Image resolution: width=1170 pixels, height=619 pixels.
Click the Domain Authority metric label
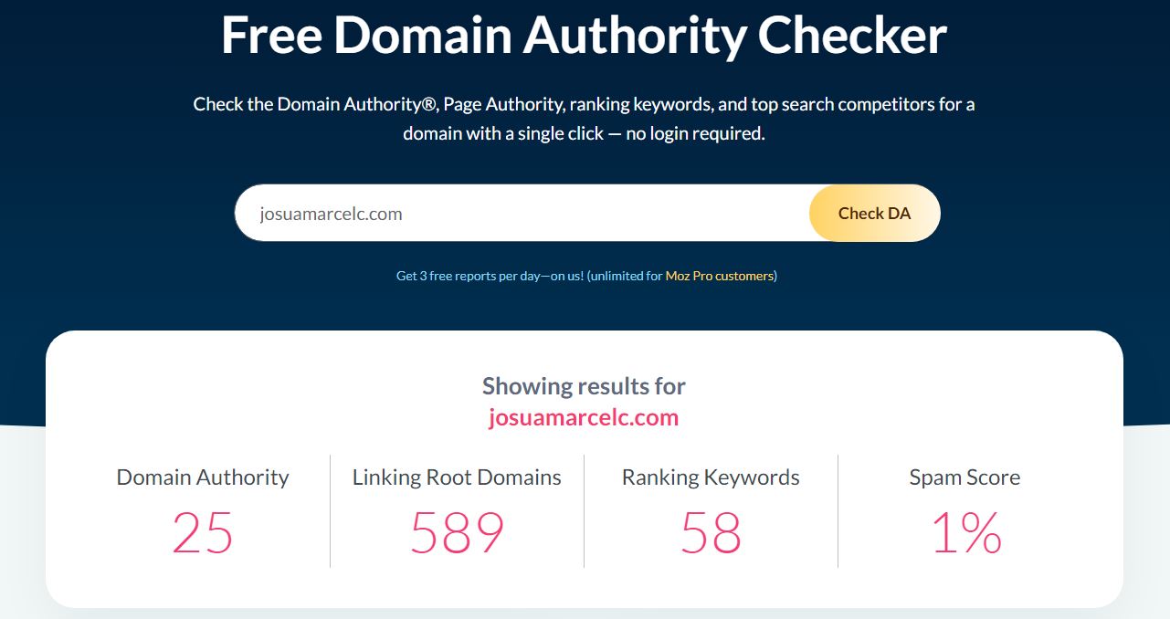coord(202,477)
